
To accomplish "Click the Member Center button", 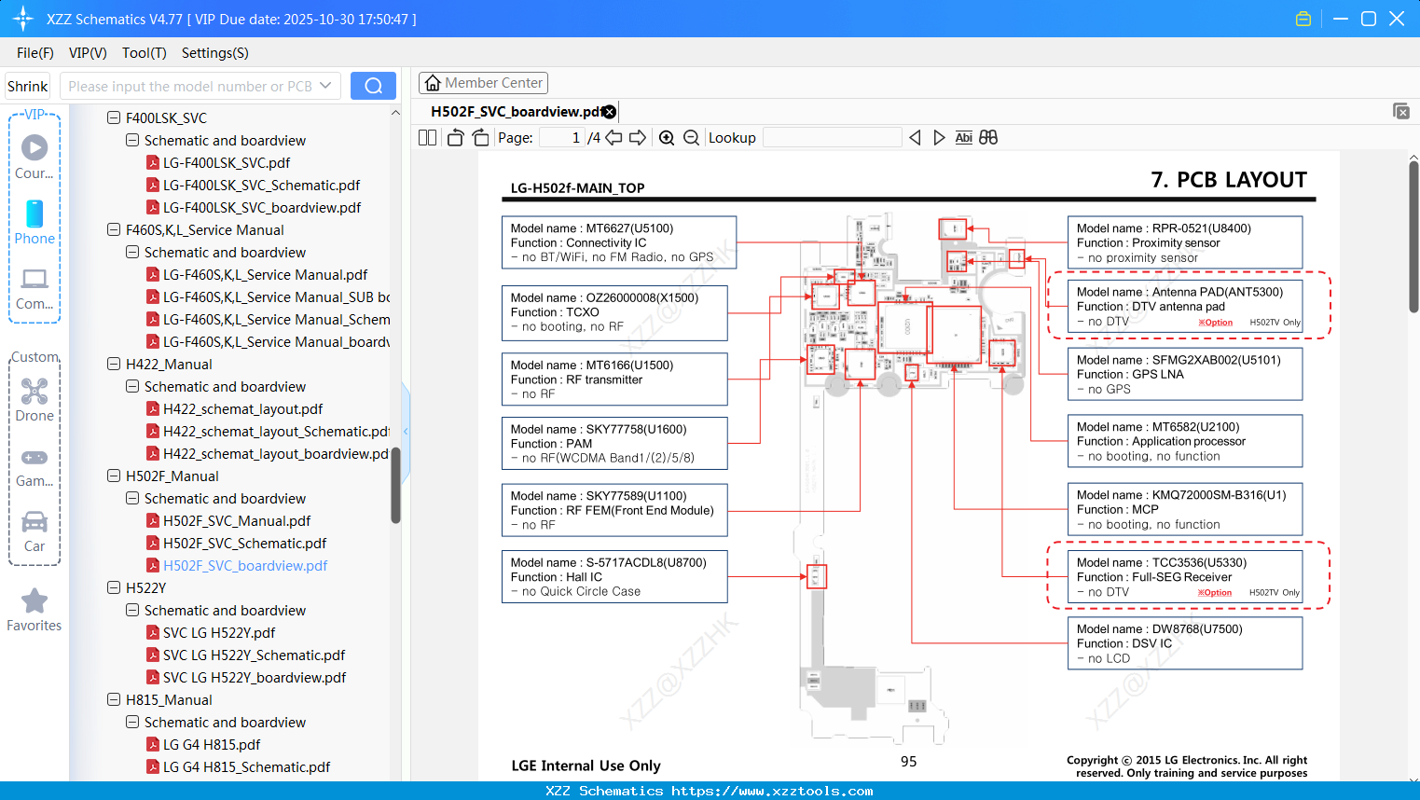I will [x=483, y=83].
